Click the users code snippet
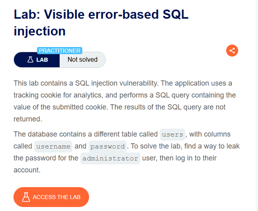258x211 pixels. [x=173, y=135]
